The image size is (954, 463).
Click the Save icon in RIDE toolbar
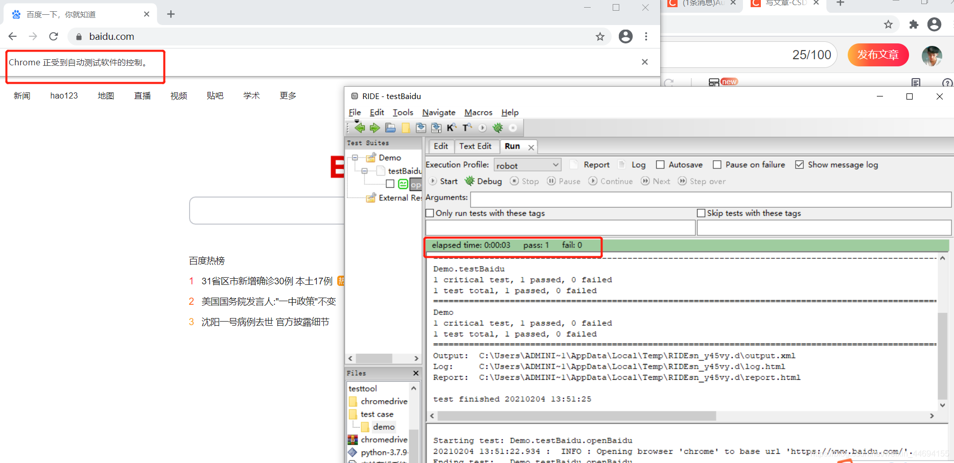[421, 128]
